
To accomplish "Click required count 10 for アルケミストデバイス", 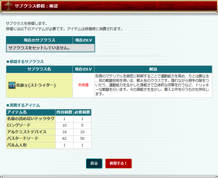I will pyautogui.click(x=82, y=132).
